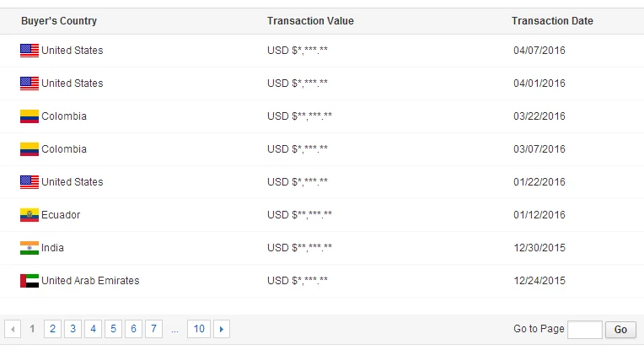Open page 2 of transactions
This screenshot has width=644, height=350.
pyautogui.click(x=53, y=330)
